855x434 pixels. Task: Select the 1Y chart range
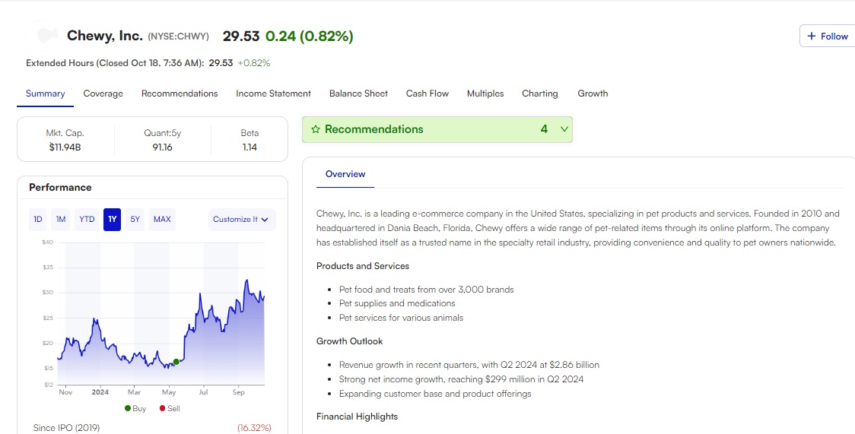pyautogui.click(x=112, y=220)
